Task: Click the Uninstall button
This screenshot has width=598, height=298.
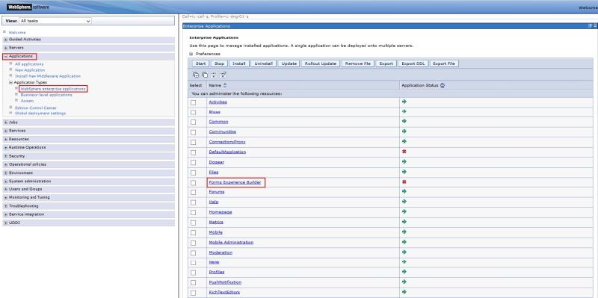Action: coord(263,63)
